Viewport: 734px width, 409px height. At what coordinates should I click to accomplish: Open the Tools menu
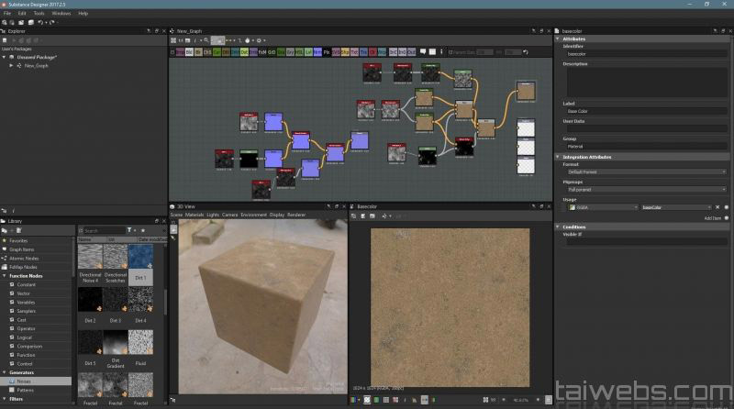point(39,13)
